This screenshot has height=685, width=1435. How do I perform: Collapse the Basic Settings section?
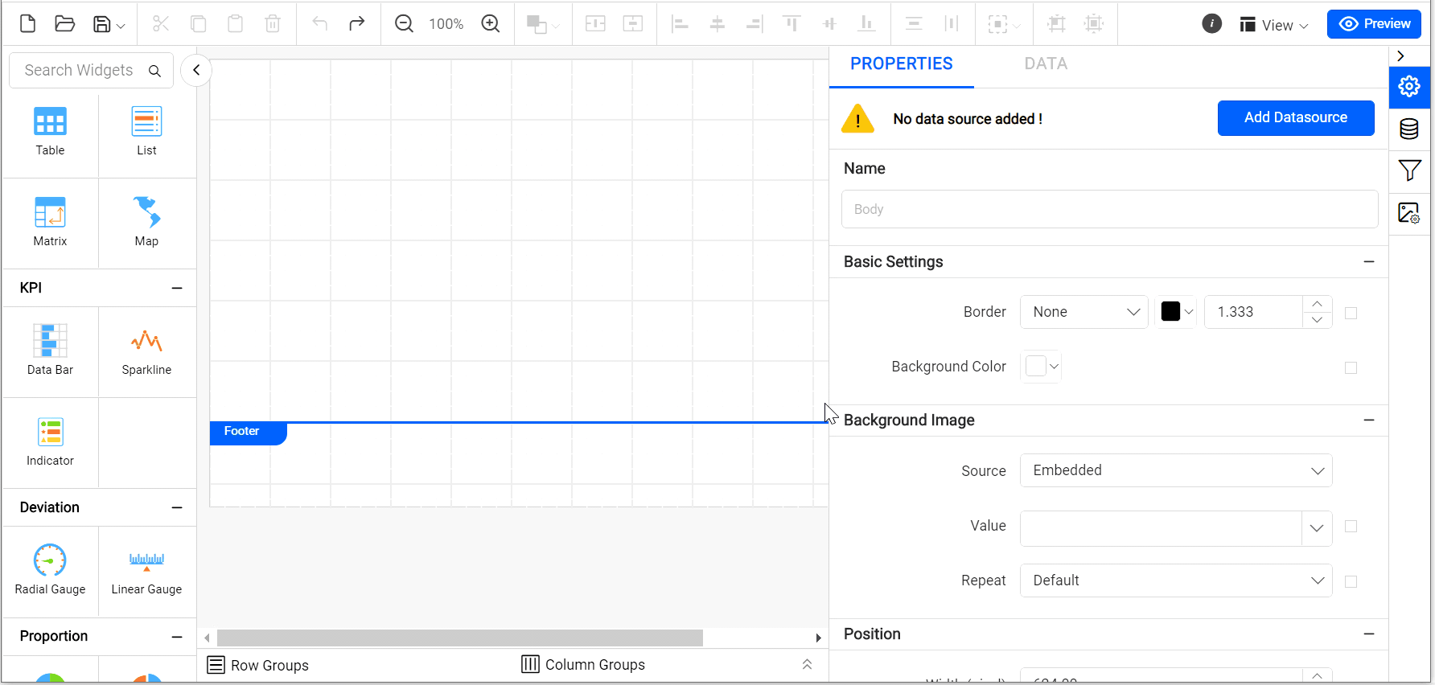[x=1369, y=262]
